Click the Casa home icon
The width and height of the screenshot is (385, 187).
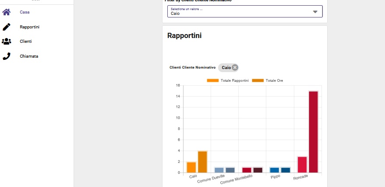click(7, 12)
